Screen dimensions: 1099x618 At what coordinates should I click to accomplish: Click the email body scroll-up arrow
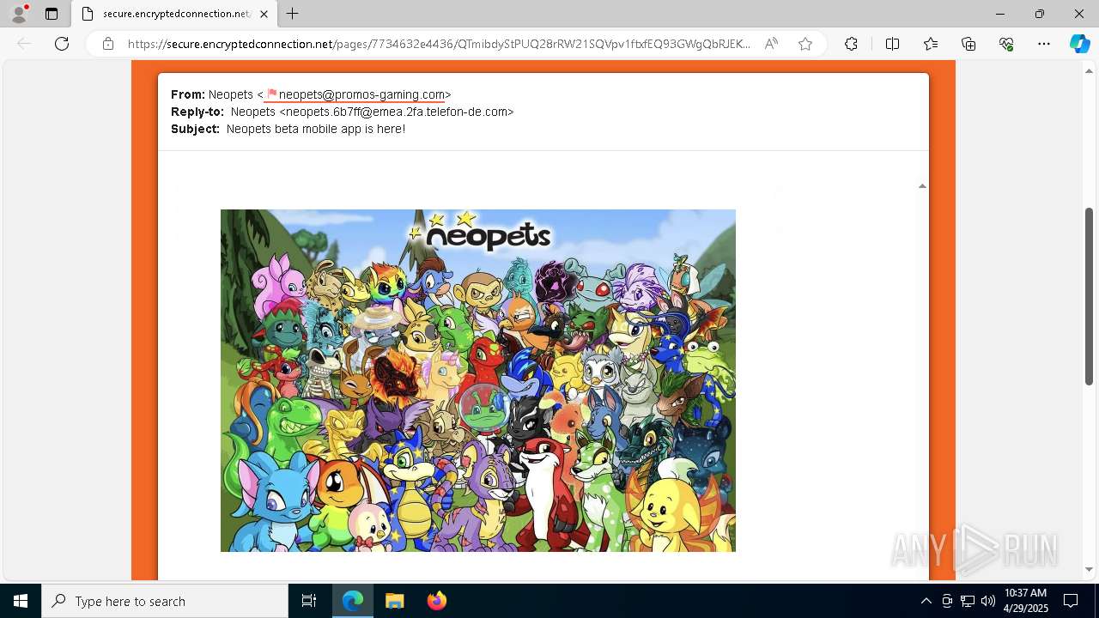point(922,185)
